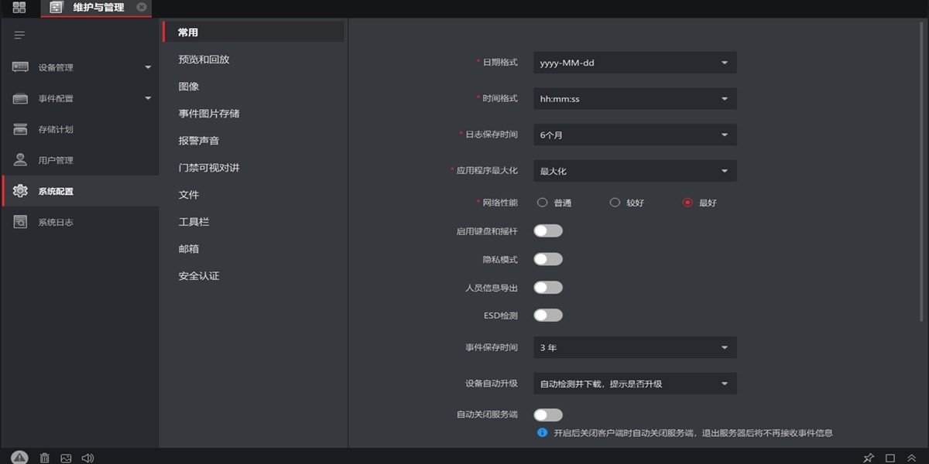Viewport: 929px width, 464px height.
Task: Select the 最好 network performance option
Action: 686,202
